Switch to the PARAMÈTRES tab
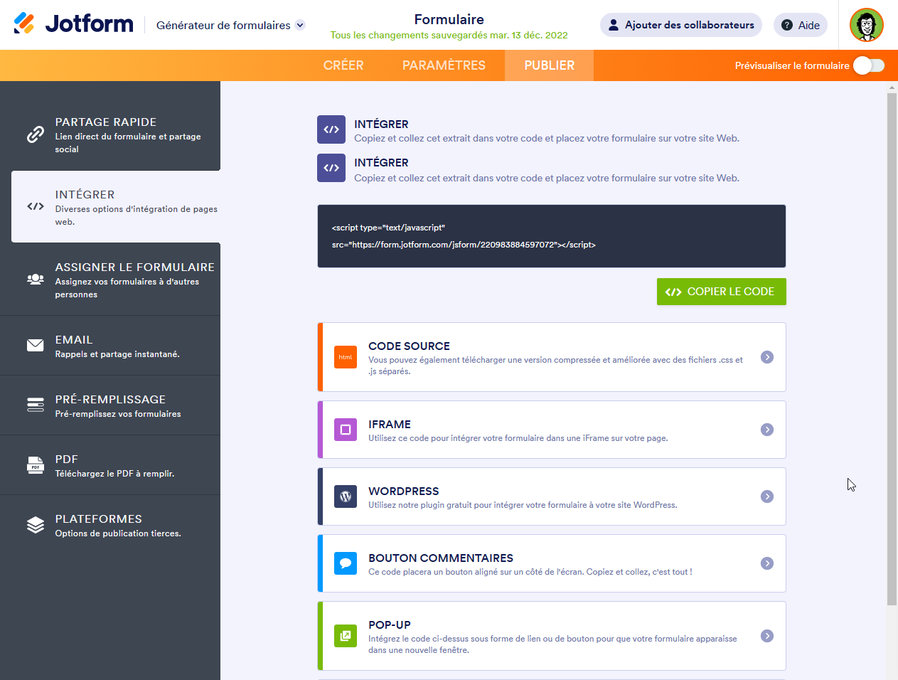Screen dimensions: 898x680 click(444, 65)
